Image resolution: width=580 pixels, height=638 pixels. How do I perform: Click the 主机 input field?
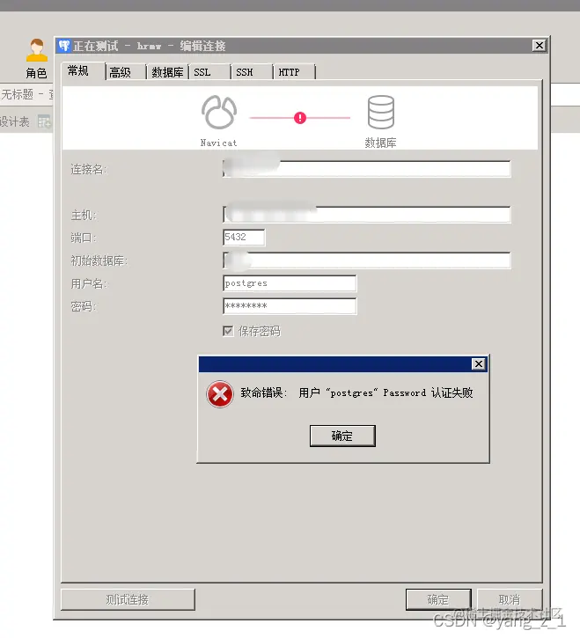(x=367, y=215)
